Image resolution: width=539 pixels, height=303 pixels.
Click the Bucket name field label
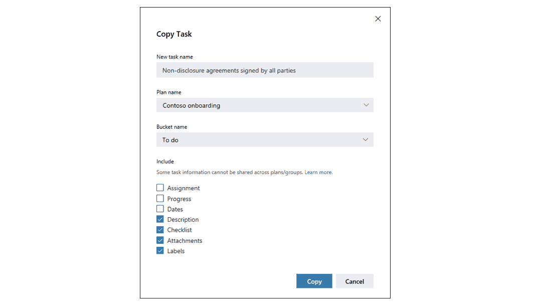pos(172,127)
